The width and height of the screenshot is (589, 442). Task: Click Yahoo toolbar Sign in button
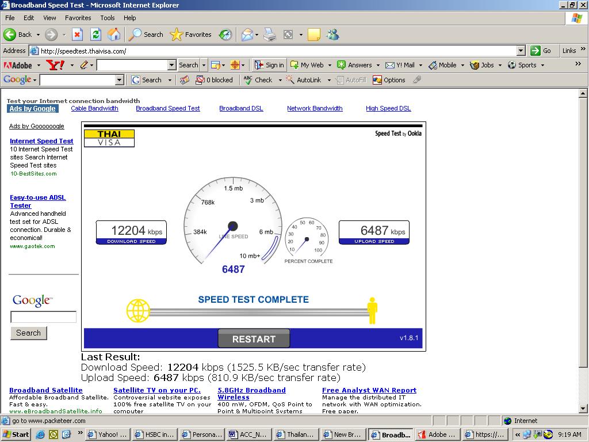pyautogui.click(x=269, y=65)
